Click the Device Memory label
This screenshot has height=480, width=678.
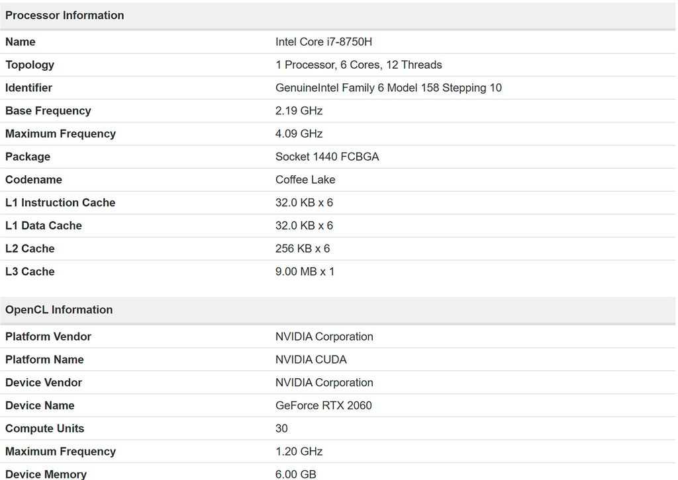(x=46, y=474)
